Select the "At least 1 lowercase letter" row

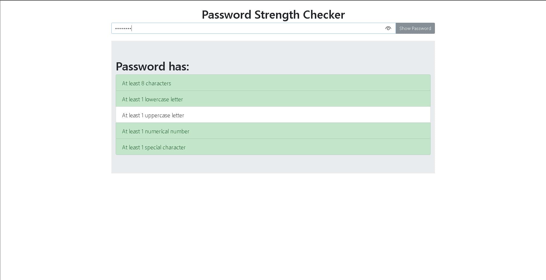pos(273,99)
